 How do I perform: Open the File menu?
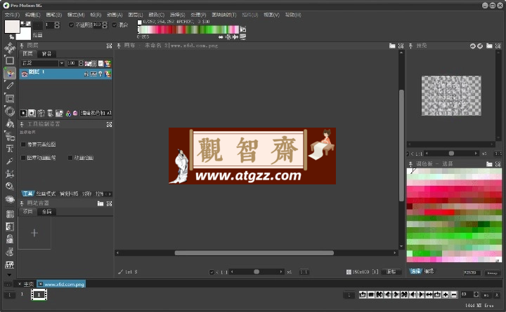12,15
